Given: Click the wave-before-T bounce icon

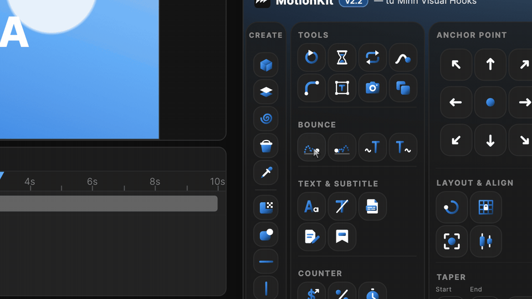Looking at the screenshot, I should tap(372, 147).
